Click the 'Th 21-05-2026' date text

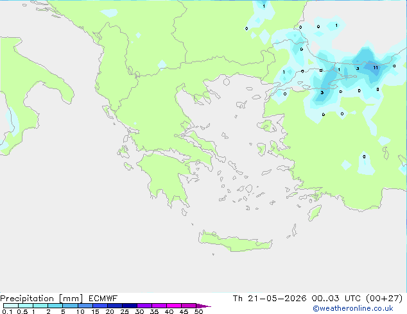click(270, 299)
